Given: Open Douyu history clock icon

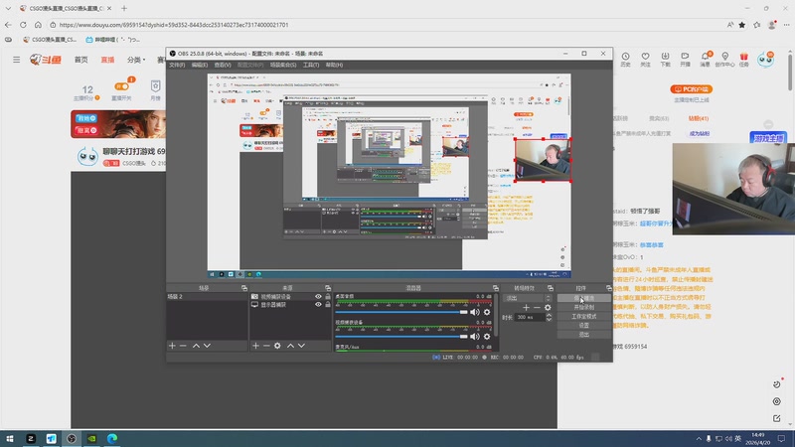Looking at the screenshot, I should pos(626,59).
